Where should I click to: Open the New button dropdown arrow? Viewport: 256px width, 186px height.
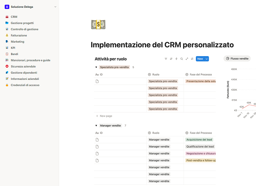click(x=207, y=59)
